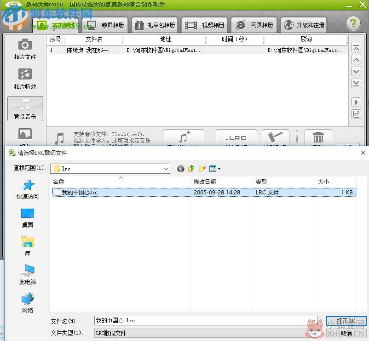The width and height of the screenshot is (369, 341).
Task: Select the 背景音乐 sidebar button
Action: click(25, 108)
